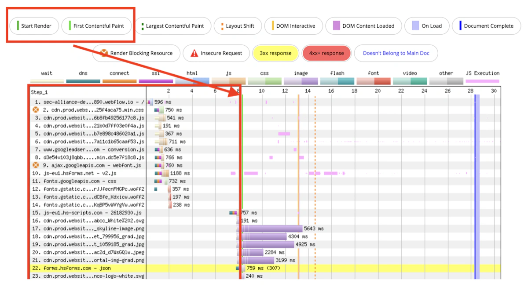Click the Insecure Request warning triangle icon
The image size is (528, 287).
pyautogui.click(x=194, y=54)
